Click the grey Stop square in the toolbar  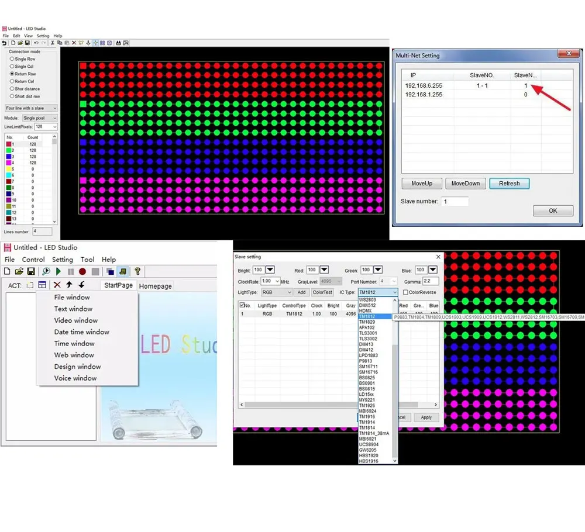tap(95, 271)
